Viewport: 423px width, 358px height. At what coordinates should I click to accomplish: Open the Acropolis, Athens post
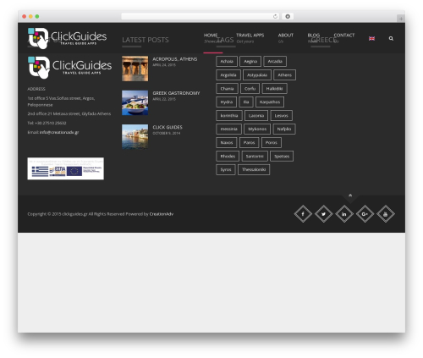coord(175,59)
